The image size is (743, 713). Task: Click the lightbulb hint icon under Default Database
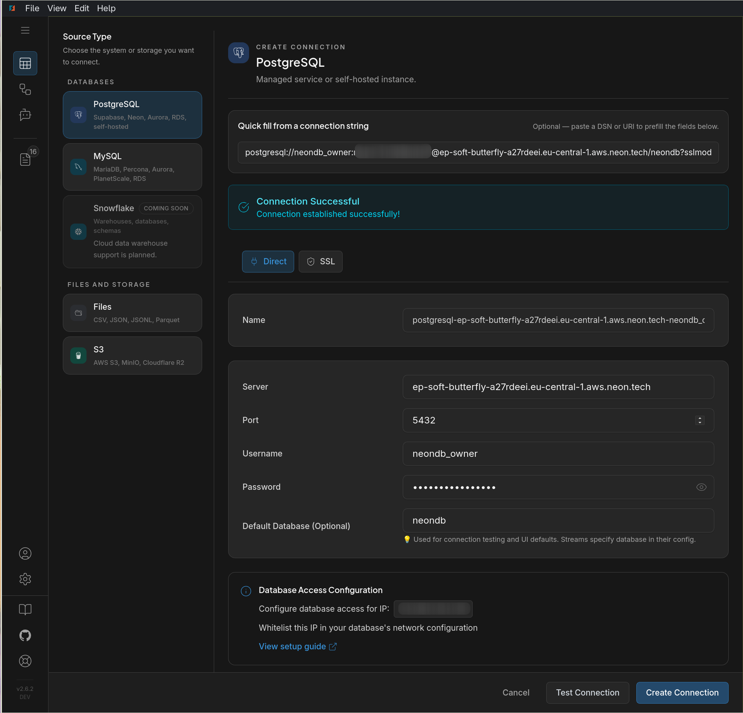point(407,540)
